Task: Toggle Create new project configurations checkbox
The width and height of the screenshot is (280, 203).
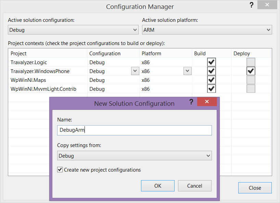Action: click(x=60, y=170)
